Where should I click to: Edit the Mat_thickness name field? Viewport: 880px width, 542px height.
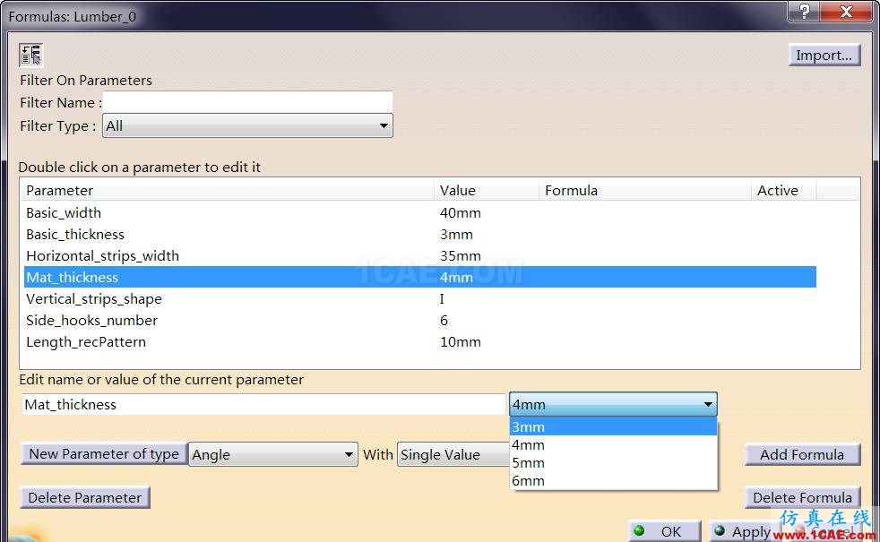coord(263,405)
